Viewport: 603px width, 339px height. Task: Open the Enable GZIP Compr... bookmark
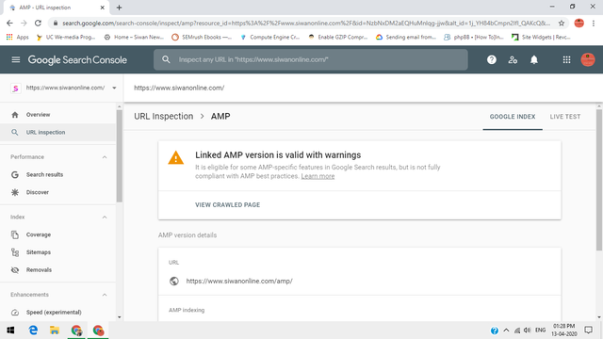point(337,37)
